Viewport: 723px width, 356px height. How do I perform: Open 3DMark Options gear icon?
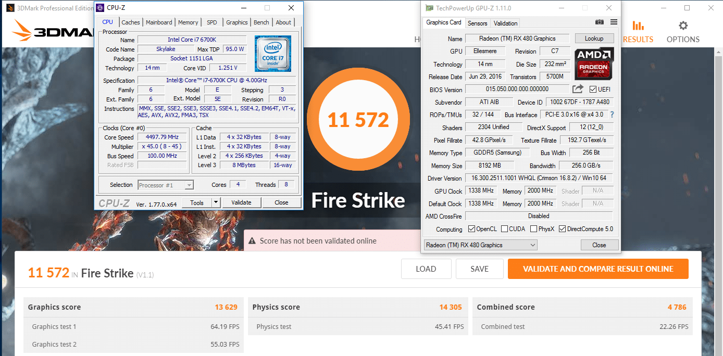point(683,26)
